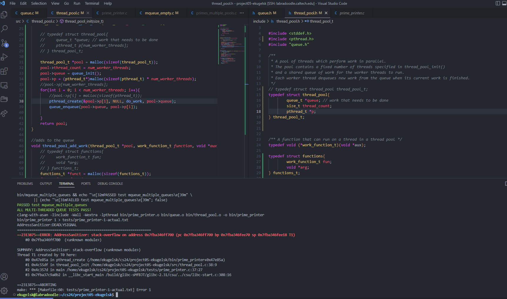Toggle the bottom panel layout button
This screenshot has width=507, height=299.
tap(504, 4)
